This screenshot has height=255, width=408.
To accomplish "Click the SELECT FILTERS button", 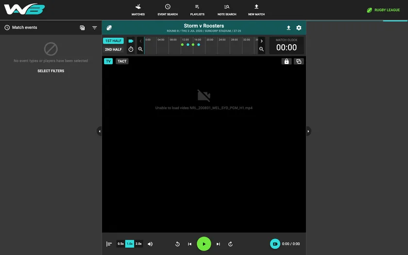I will pos(51,71).
